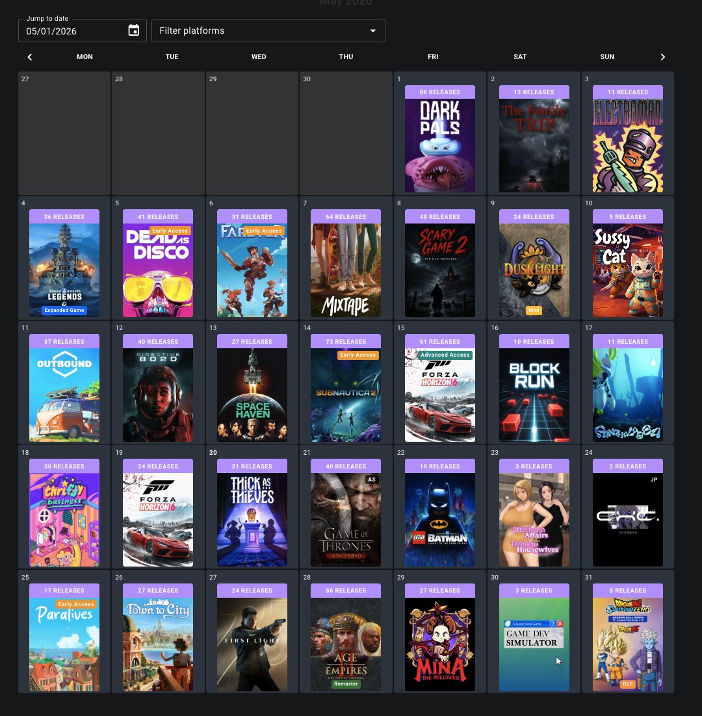
Task: Open the Dusklight game cover
Action: (x=534, y=270)
